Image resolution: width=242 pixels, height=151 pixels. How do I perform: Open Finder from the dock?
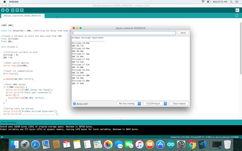pos(14,144)
